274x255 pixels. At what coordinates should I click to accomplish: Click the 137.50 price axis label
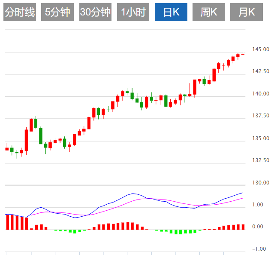(x=261, y=116)
